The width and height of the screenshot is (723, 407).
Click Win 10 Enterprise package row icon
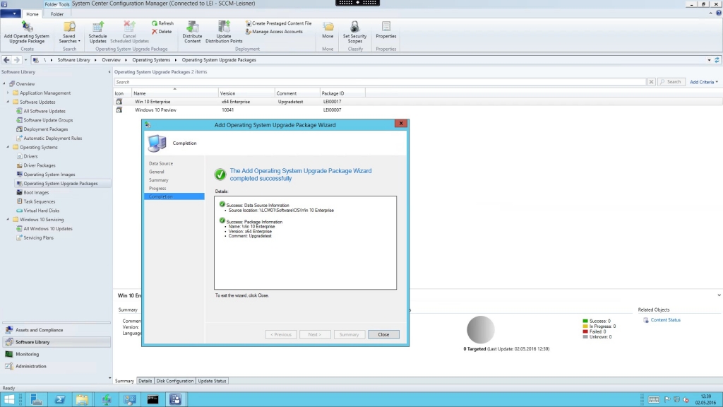pyautogui.click(x=119, y=102)
